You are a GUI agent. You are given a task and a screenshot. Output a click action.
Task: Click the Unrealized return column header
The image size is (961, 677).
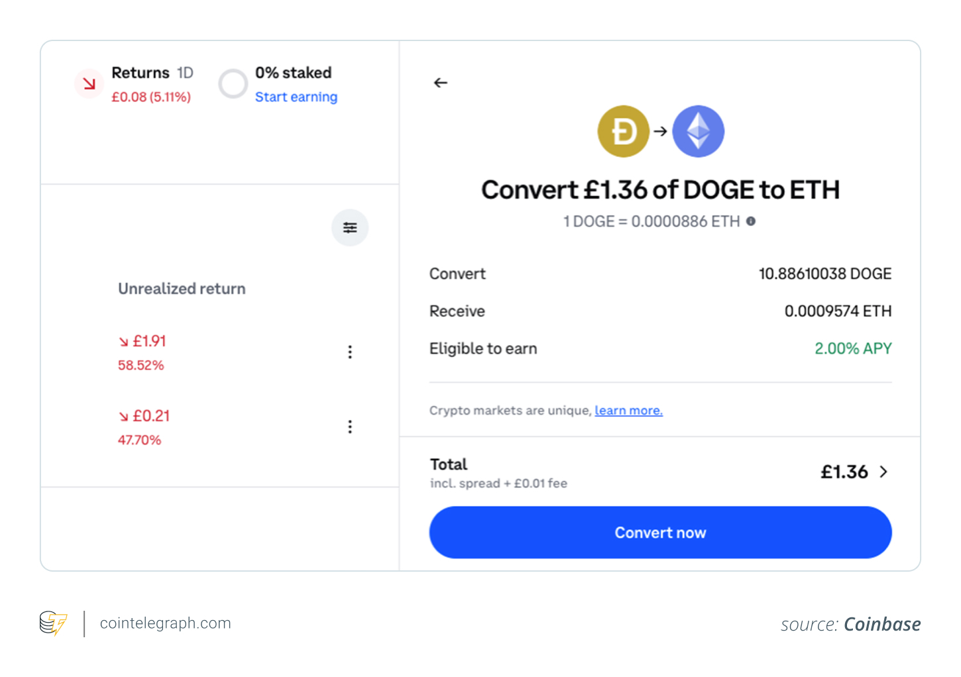coord(182,289)
